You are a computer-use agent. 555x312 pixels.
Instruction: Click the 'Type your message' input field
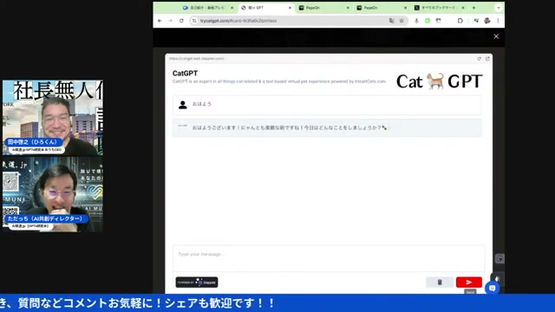tap(329, 258)
